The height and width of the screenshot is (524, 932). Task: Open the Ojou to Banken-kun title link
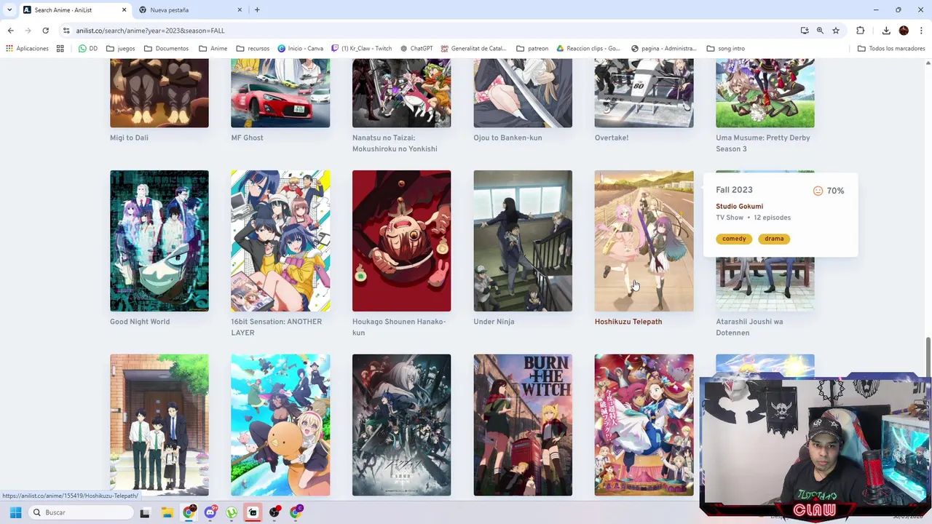click(x=508, y=138)
